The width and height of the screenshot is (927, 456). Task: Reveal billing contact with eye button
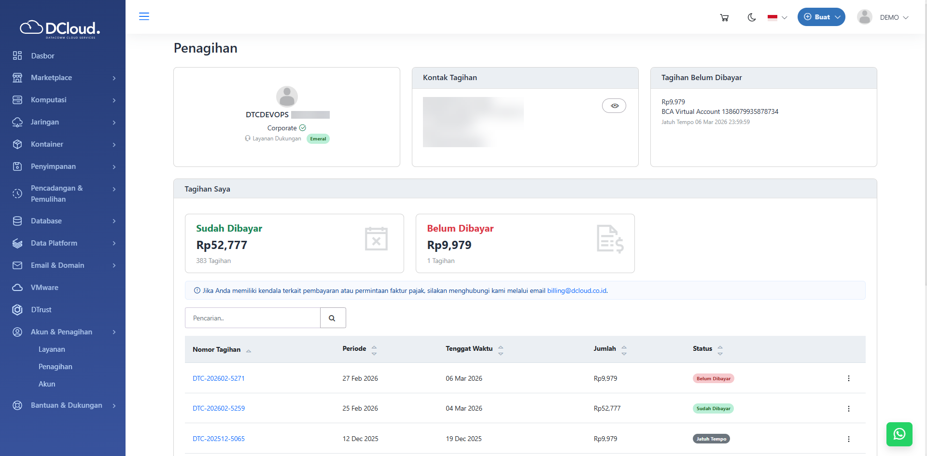pyautogui.click(x=614, y=106)
